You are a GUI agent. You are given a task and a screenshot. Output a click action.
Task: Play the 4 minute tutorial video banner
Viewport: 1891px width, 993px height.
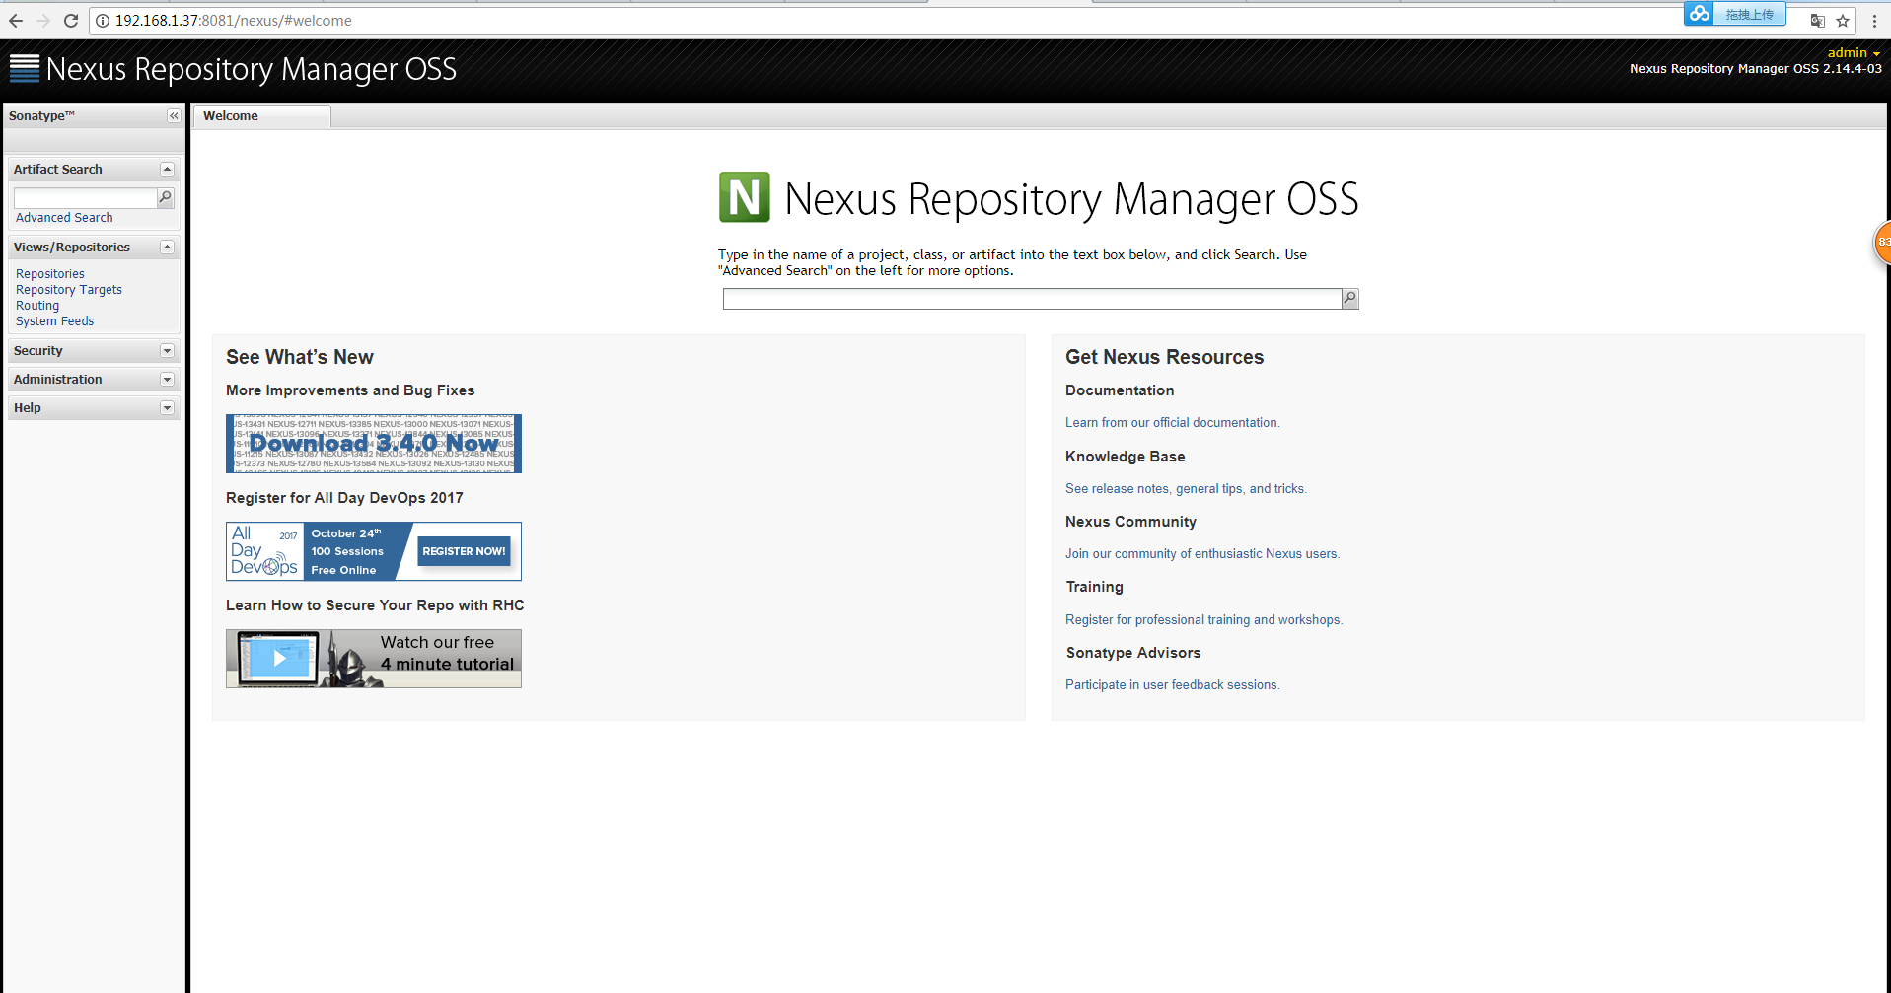pos(374,659)
